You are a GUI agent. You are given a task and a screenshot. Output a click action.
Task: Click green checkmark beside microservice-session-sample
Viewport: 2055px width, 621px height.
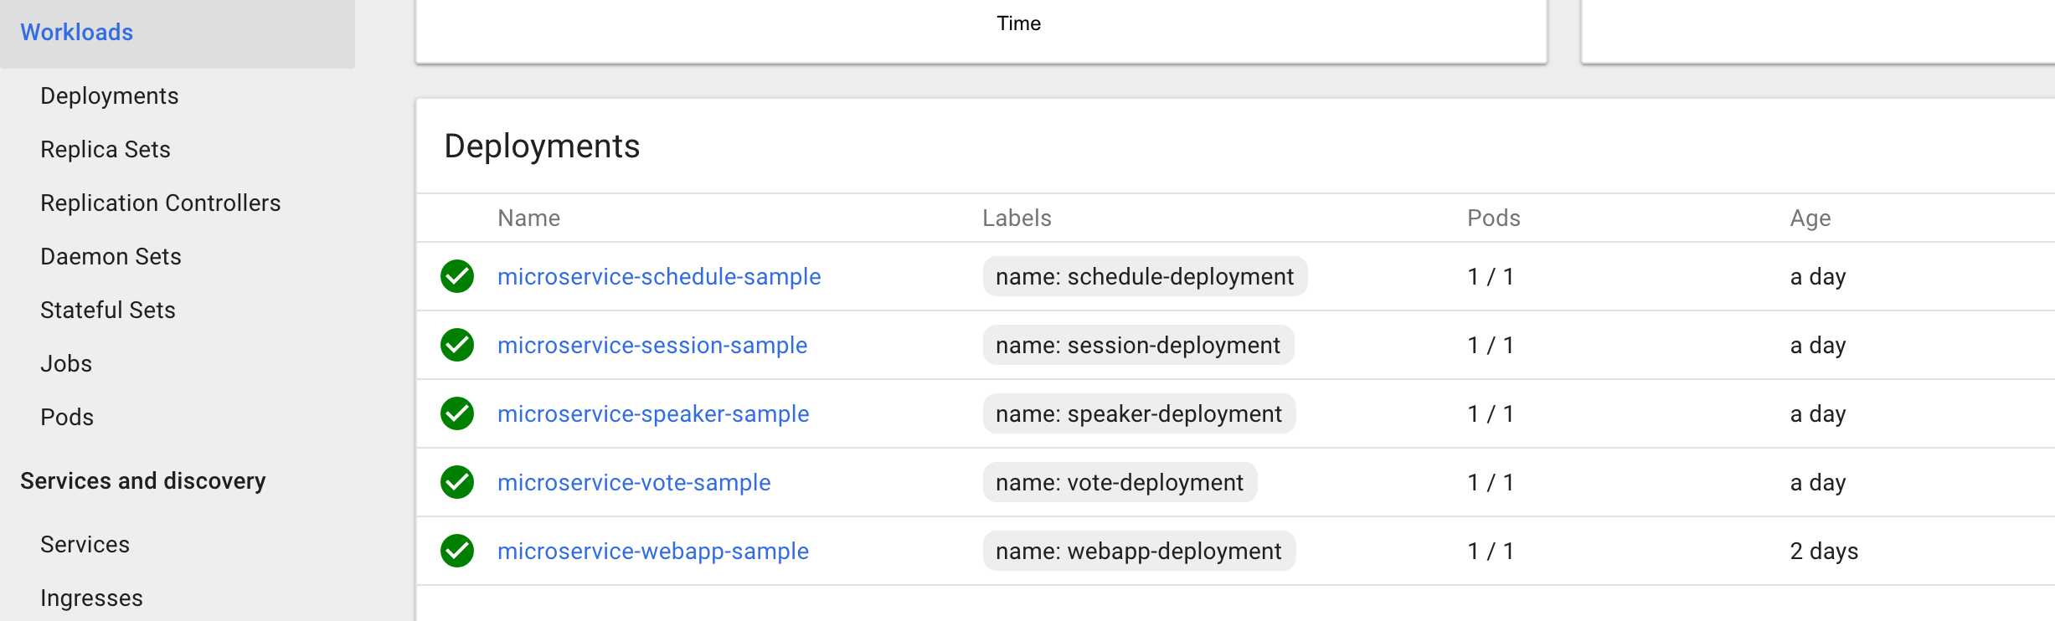[457, 345]
